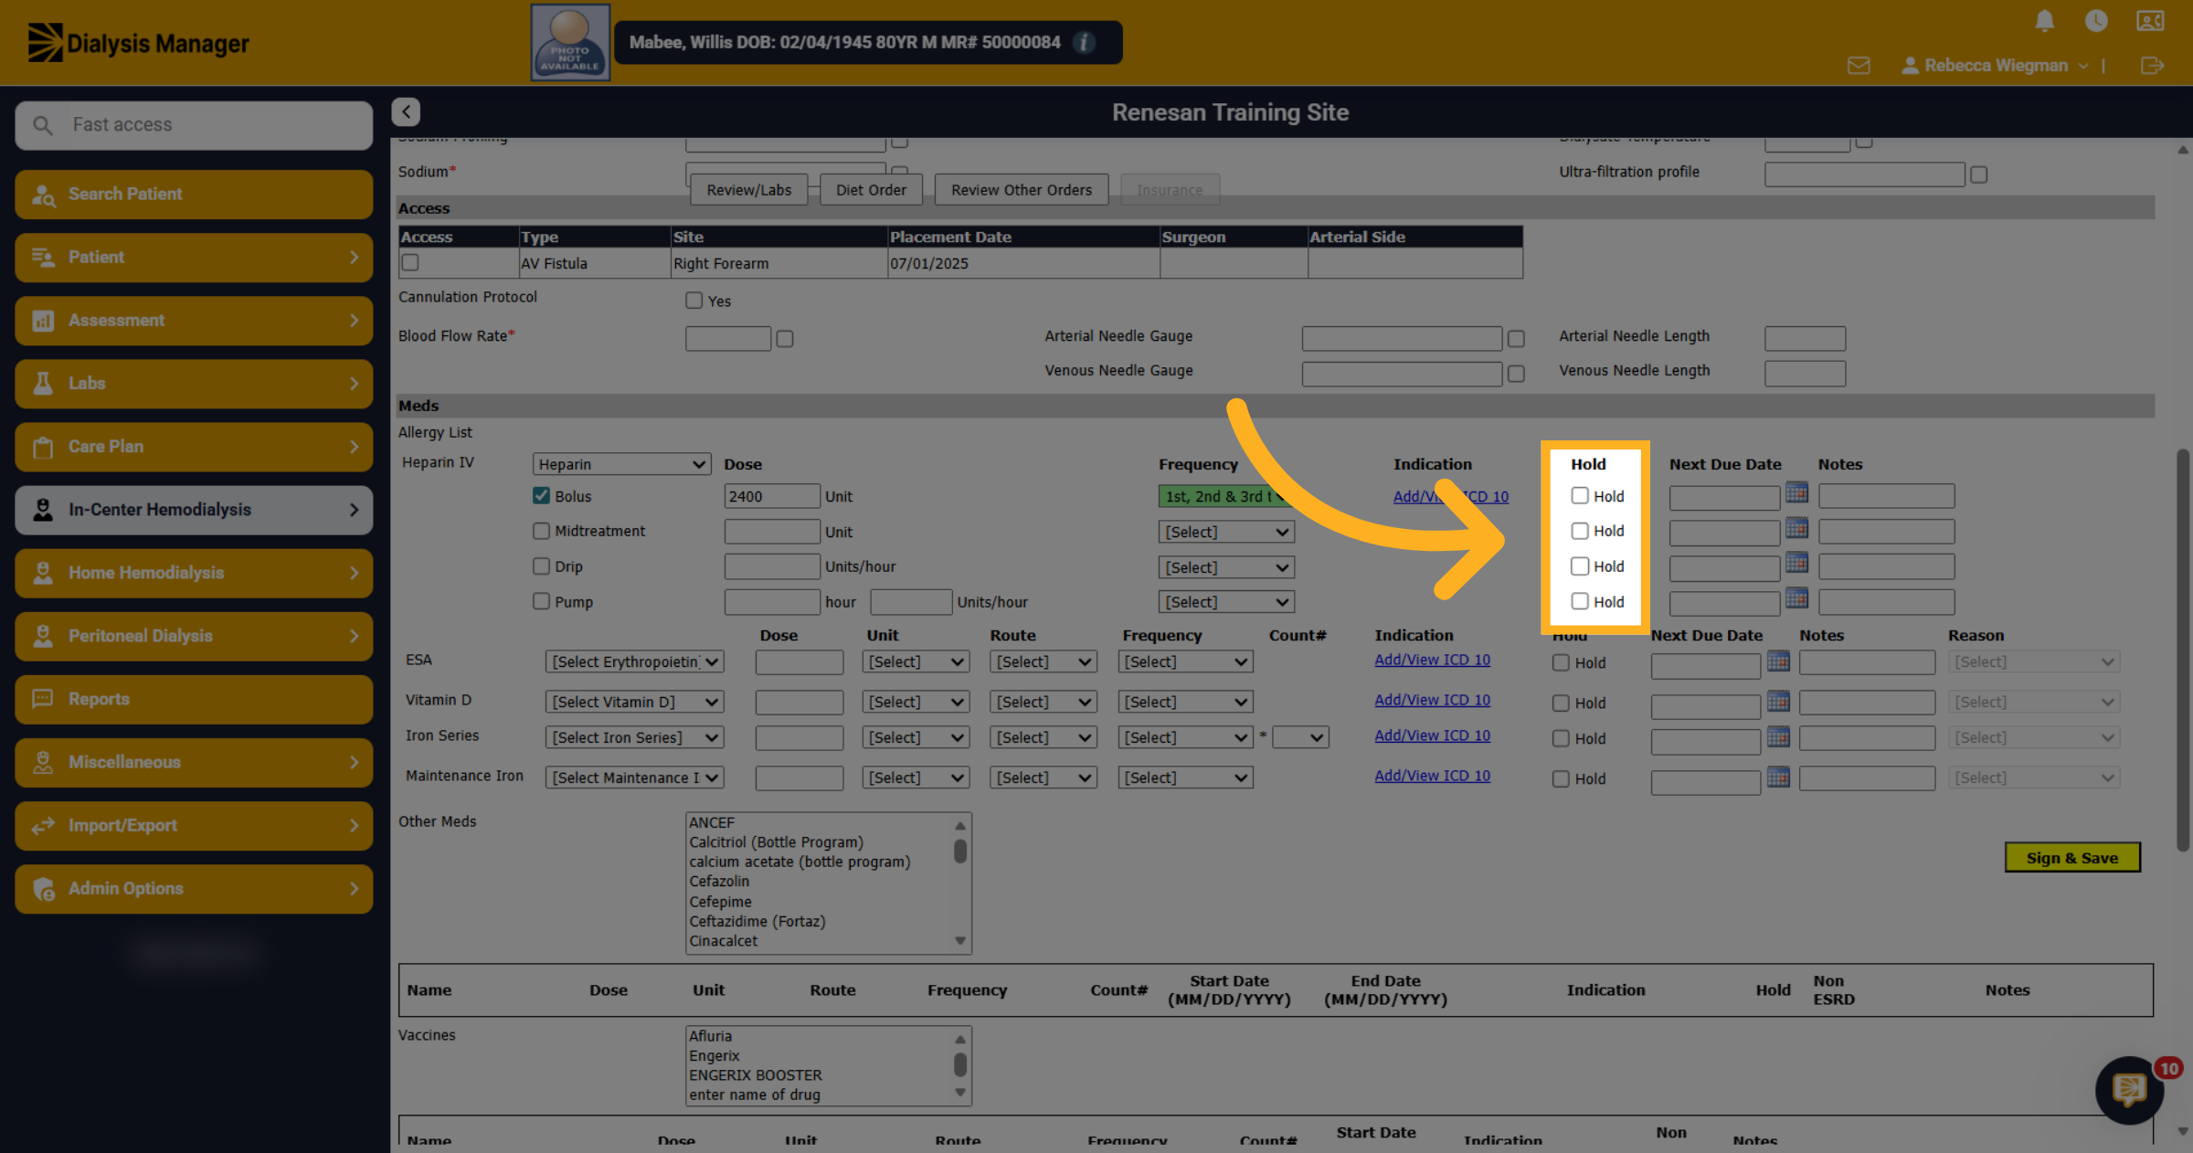Check the Midtreatment checkbox
Screen dimensions: 2193x1153
(542, 531)
